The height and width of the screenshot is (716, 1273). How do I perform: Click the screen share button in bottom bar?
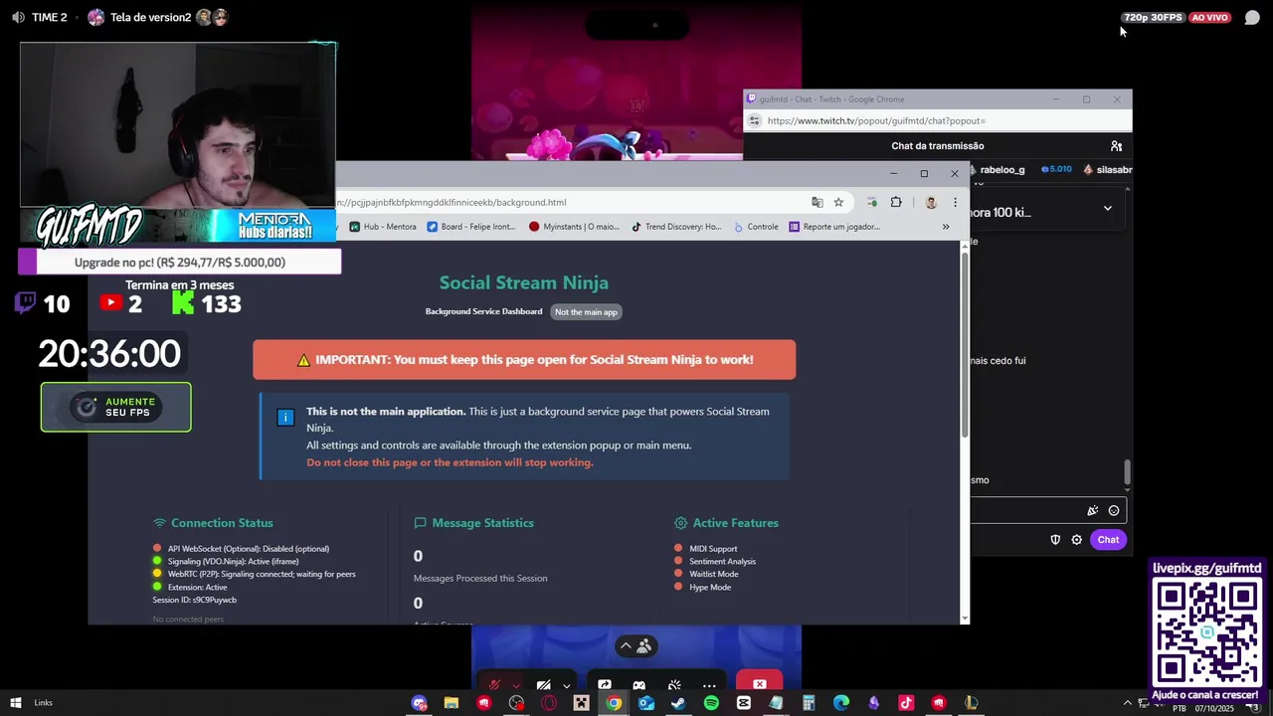[604, 685]
